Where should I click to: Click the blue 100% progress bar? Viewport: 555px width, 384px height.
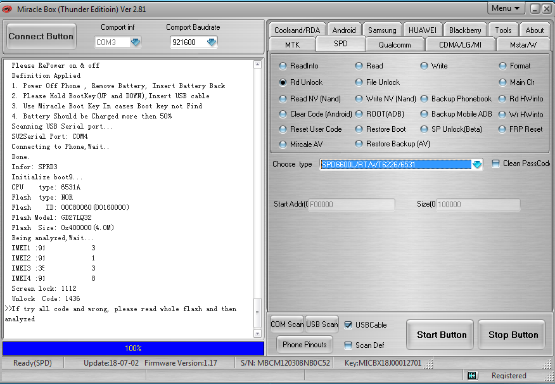[x=133, y=349]
